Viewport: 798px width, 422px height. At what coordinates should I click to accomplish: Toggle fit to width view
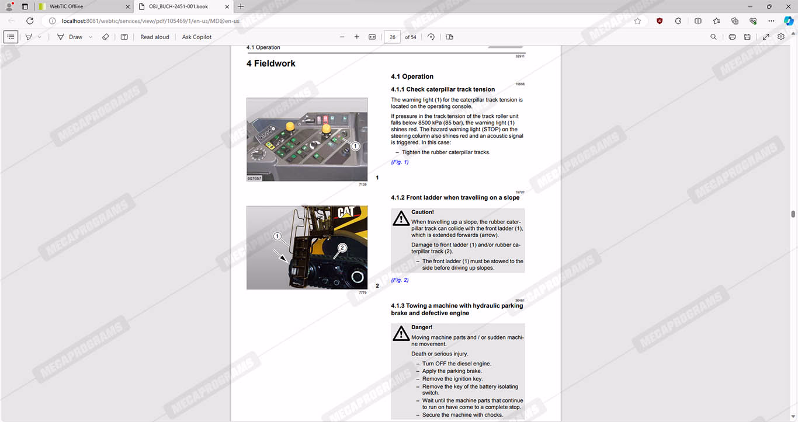coord(372,37)
